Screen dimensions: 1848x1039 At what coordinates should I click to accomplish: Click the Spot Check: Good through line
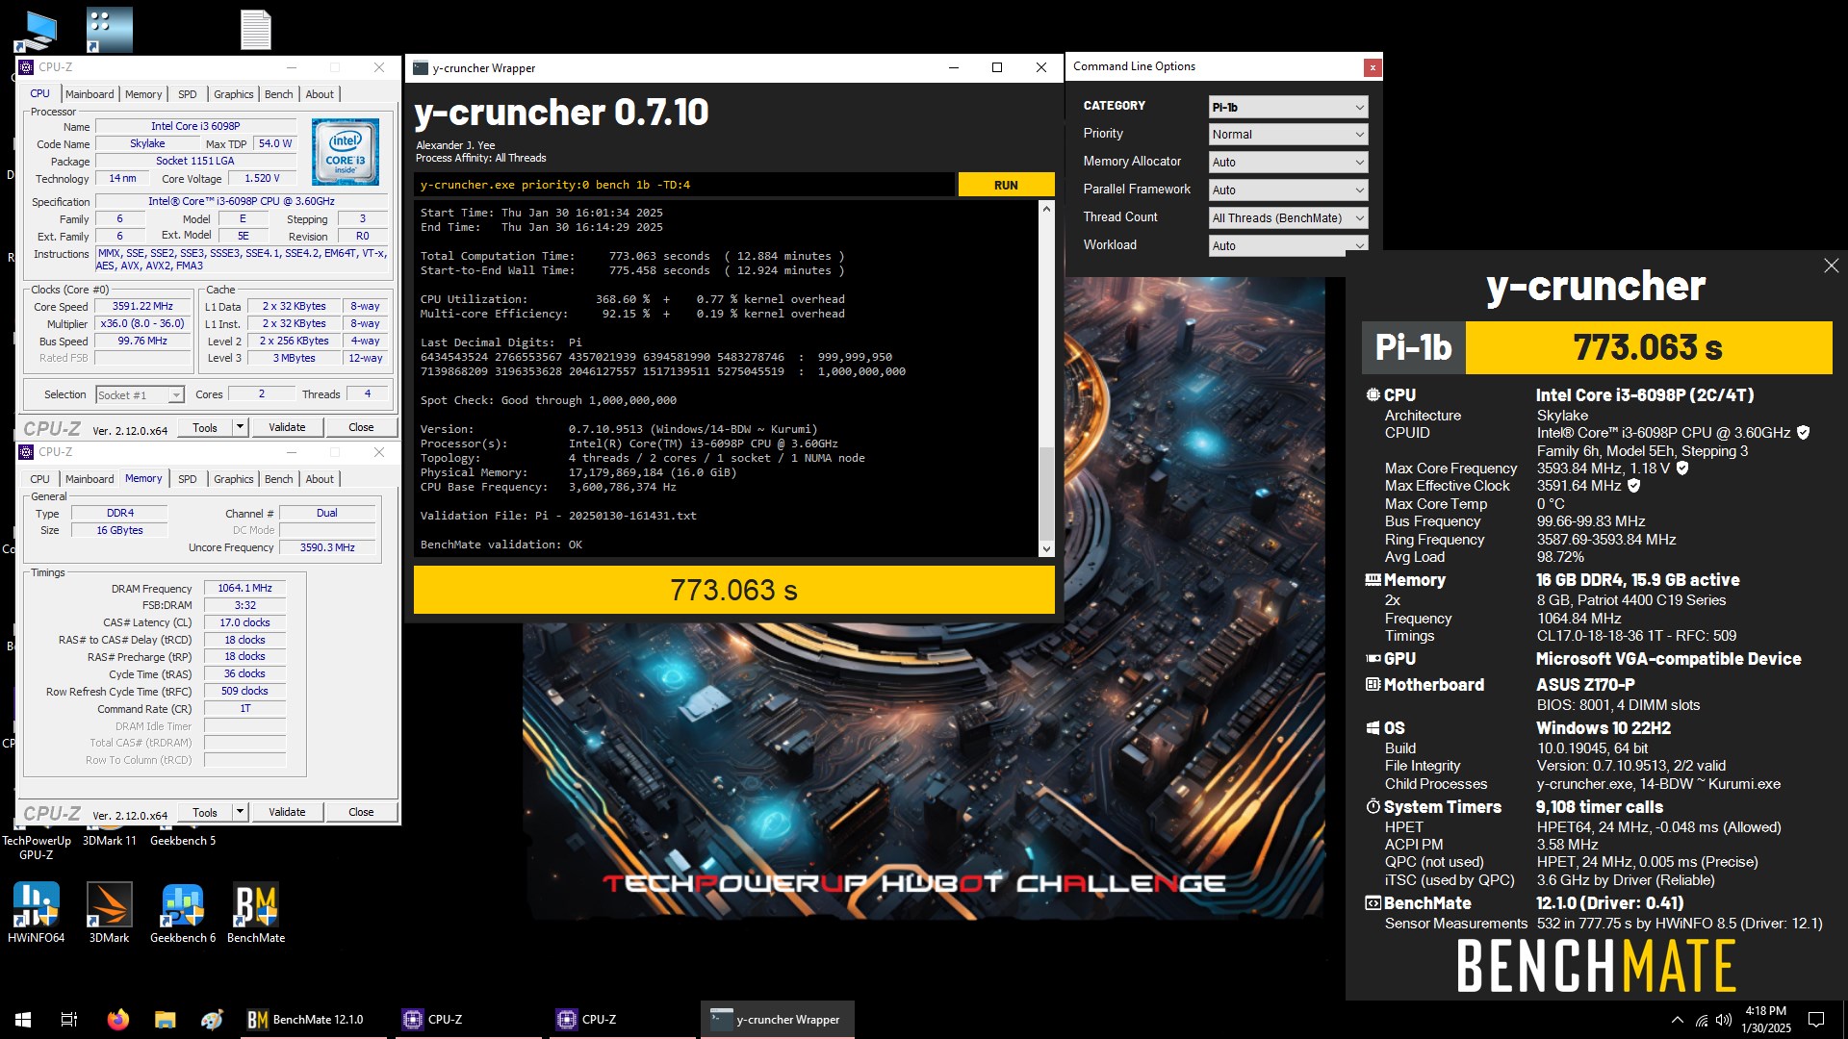[549, 400]
